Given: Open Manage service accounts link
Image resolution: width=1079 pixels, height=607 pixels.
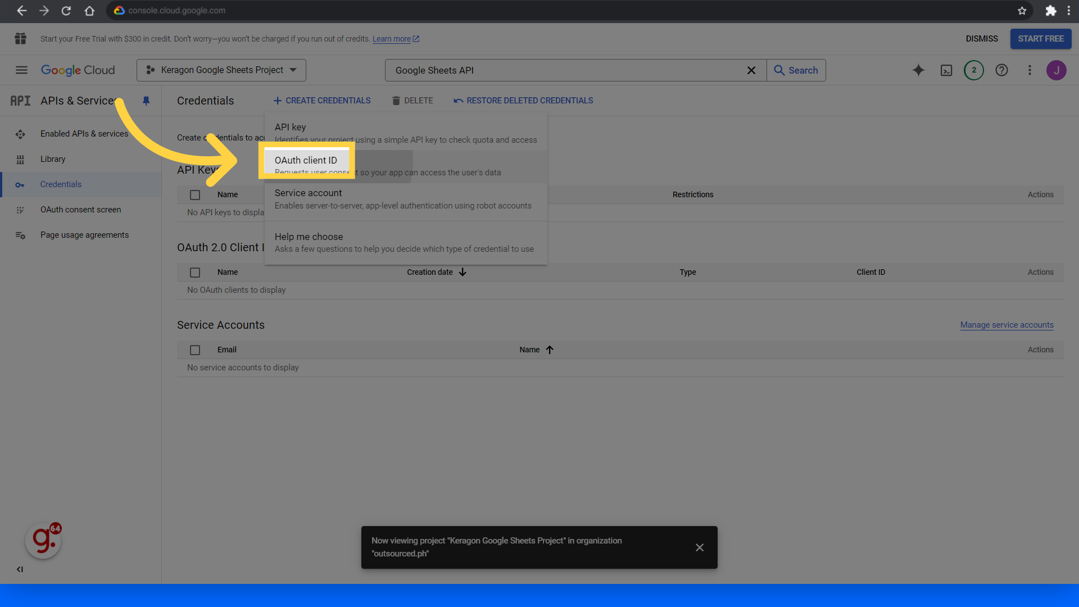Looking at the screenshot, I should pyautogui.click(x=1007, y=325).
